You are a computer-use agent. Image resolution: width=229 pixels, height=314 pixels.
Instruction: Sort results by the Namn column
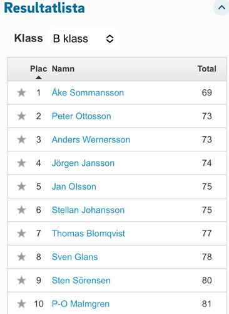pos(63,68)
